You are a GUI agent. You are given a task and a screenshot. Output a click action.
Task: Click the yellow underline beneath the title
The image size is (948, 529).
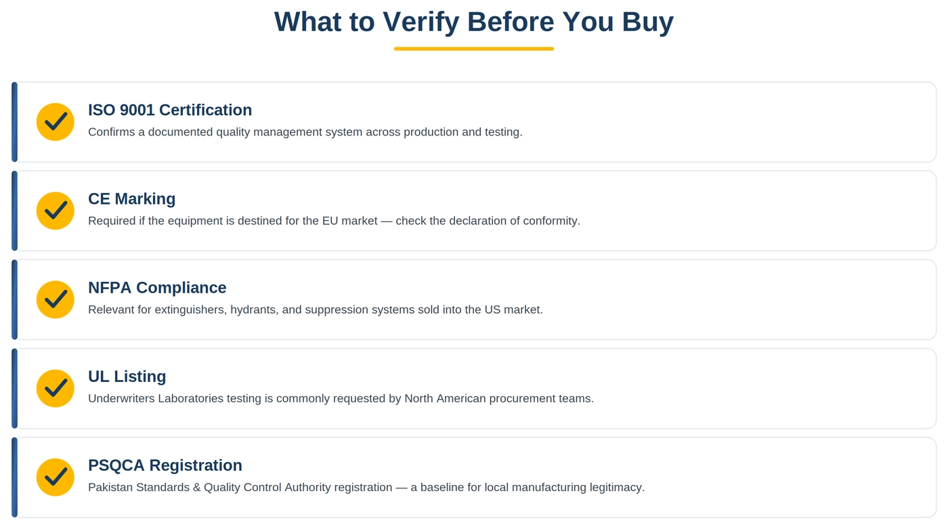474,49
